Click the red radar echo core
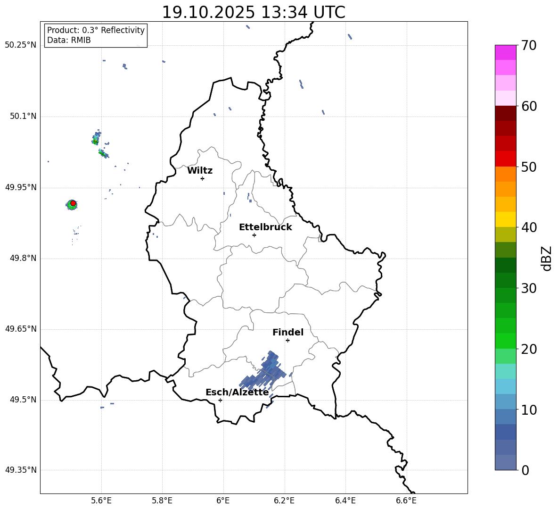This screenshot has height=510, width=558. (x=73, y=203)
